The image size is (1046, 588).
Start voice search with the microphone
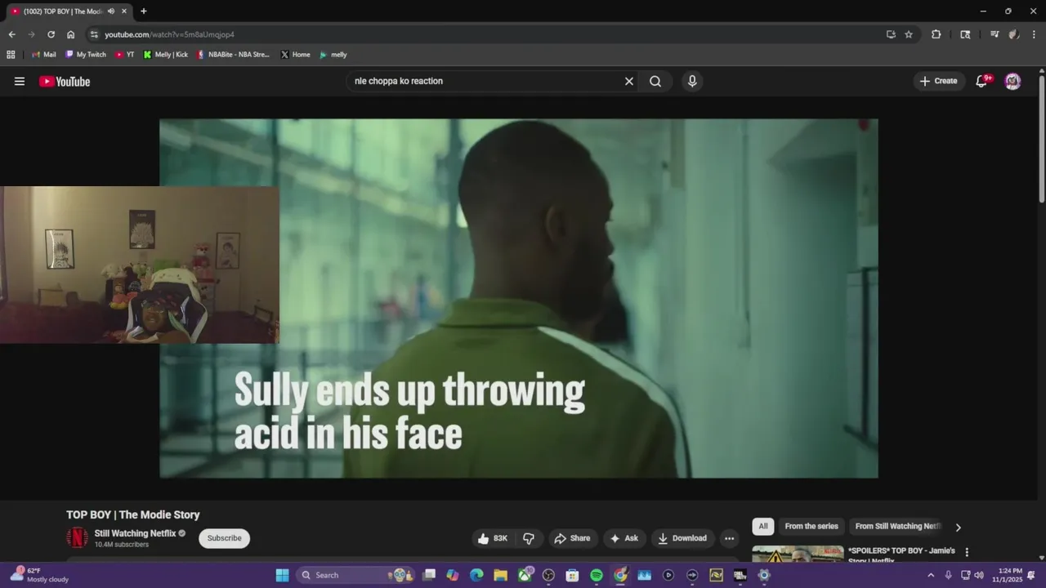692,82
